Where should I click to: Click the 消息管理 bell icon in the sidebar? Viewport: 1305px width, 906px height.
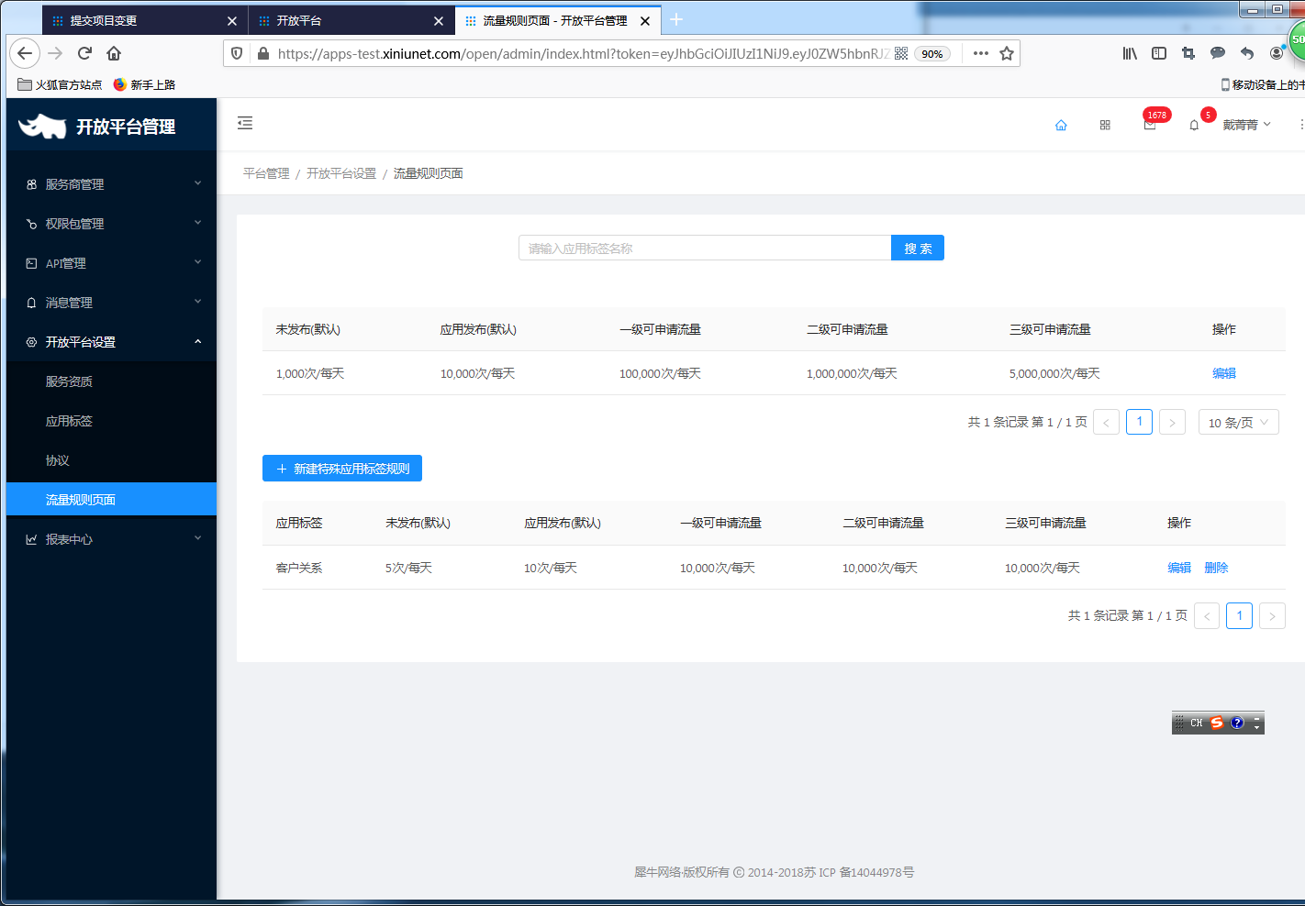pyautogui.click(x=31, y=303)
